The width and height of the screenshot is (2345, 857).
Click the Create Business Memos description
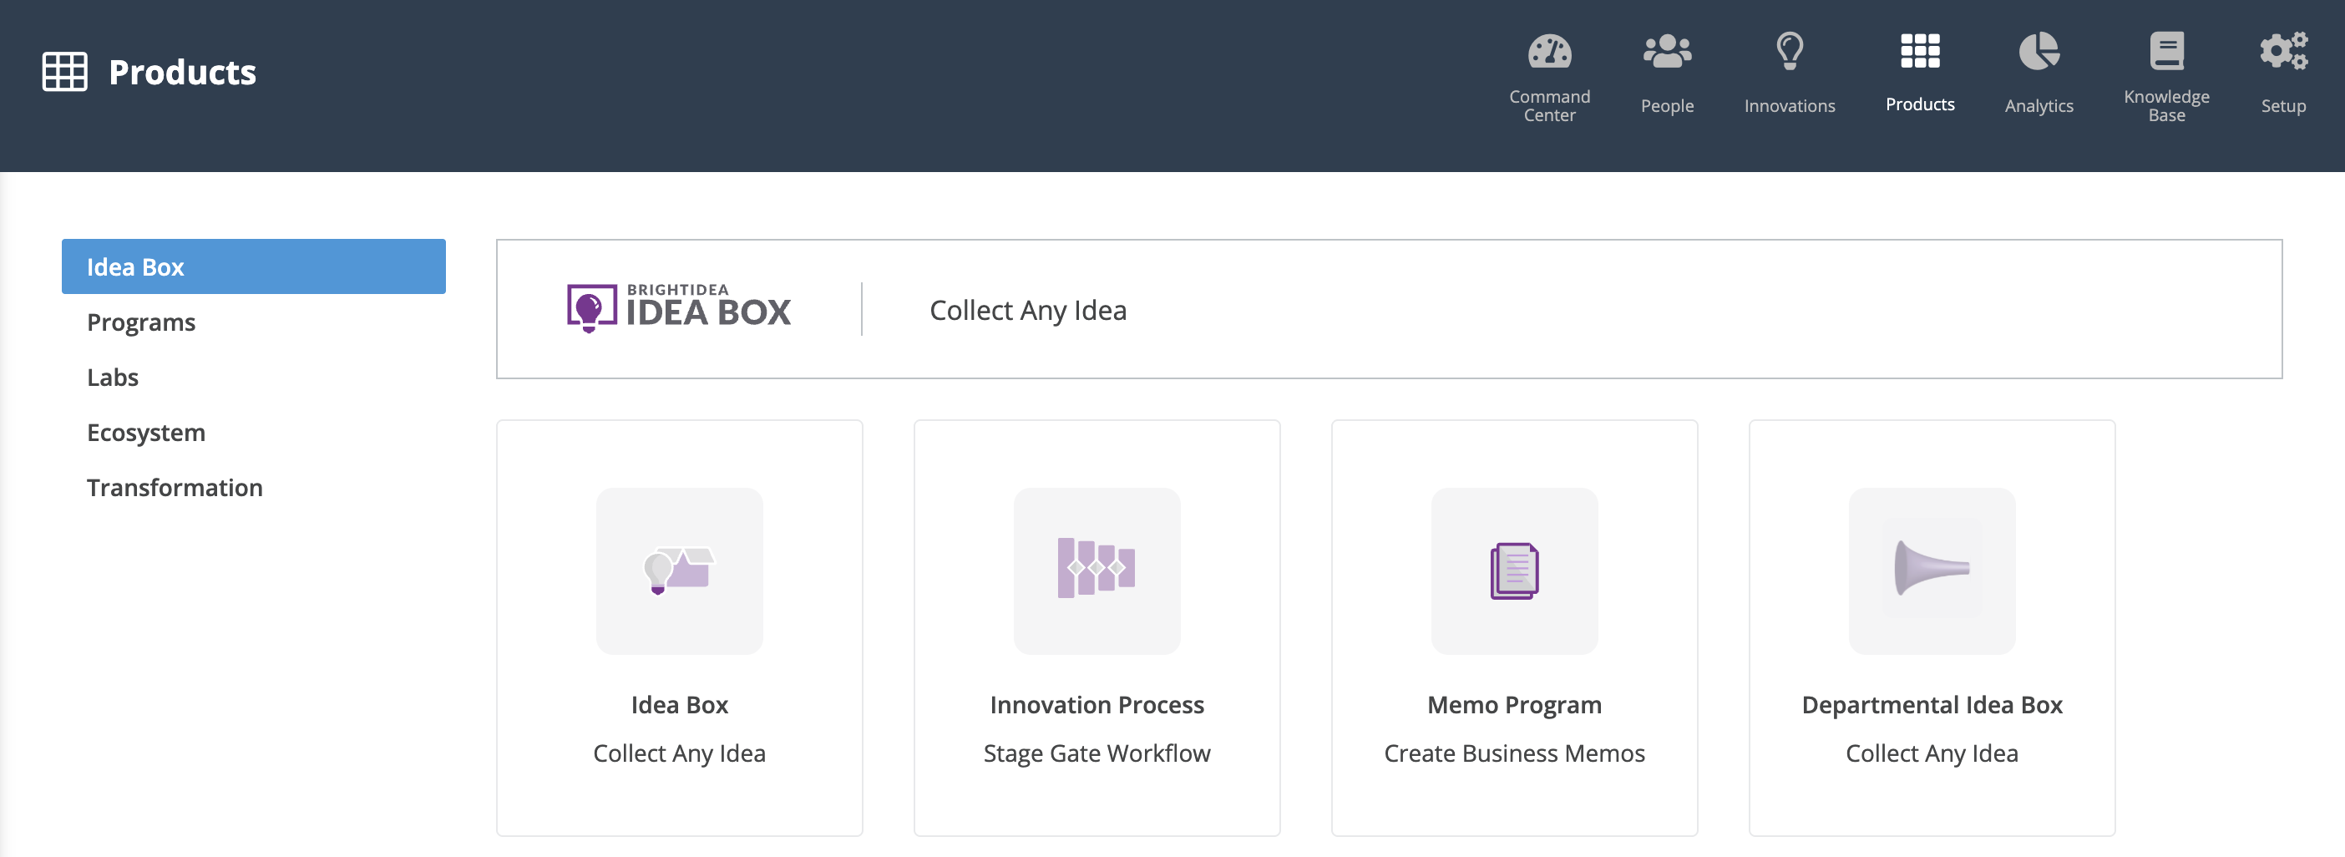tap(1515, 753)
